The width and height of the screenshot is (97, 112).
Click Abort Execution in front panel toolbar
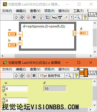28,76
